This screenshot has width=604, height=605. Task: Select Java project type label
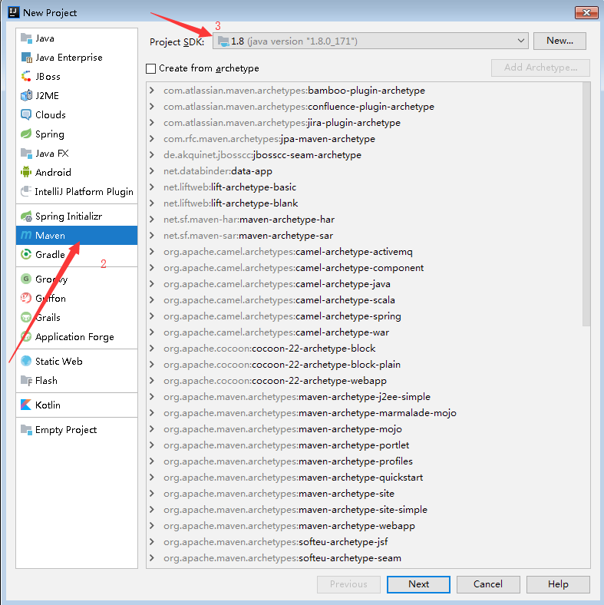coord(45,38)
